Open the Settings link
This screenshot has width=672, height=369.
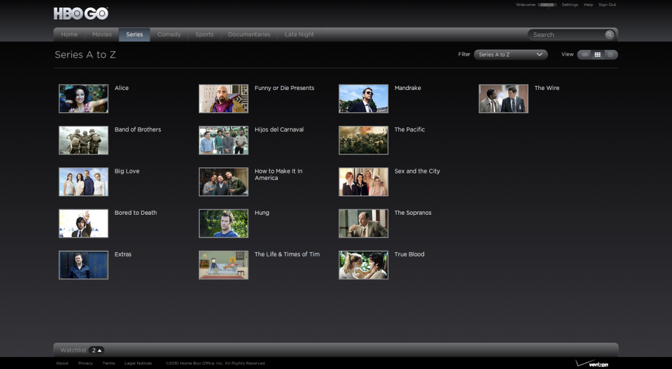coord(570,5)
